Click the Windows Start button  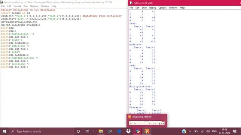[x=5, y=131]
